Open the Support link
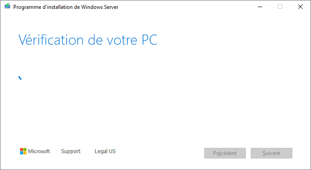This screenshot has width=311, height=170. [71, 151]
